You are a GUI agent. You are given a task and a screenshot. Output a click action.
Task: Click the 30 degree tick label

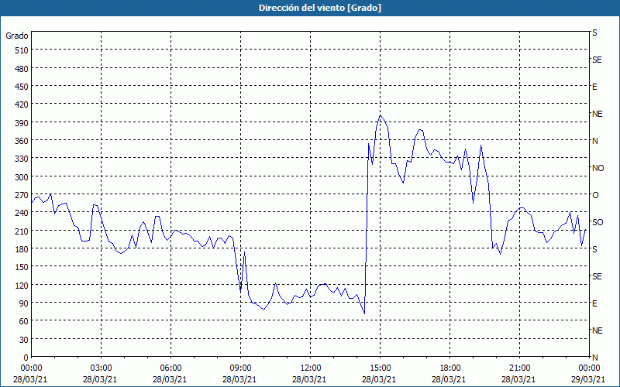24,340
